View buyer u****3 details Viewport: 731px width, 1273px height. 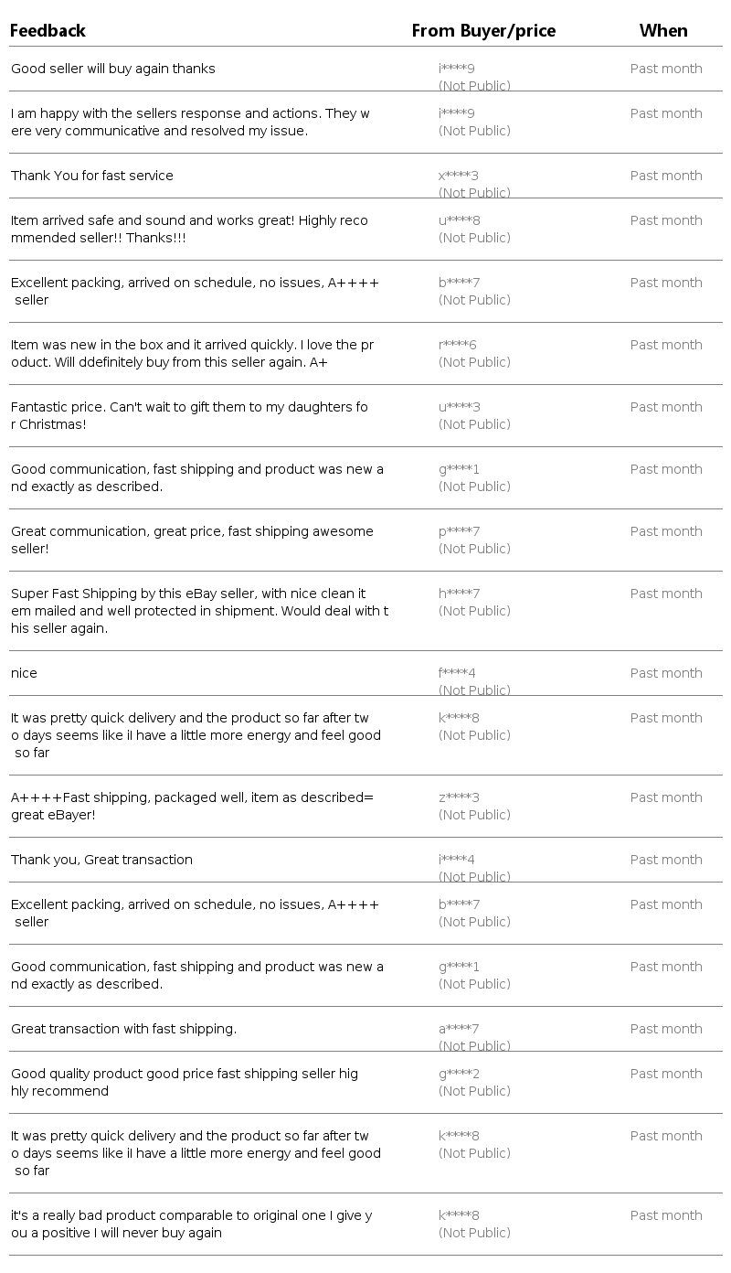[459, 407]
